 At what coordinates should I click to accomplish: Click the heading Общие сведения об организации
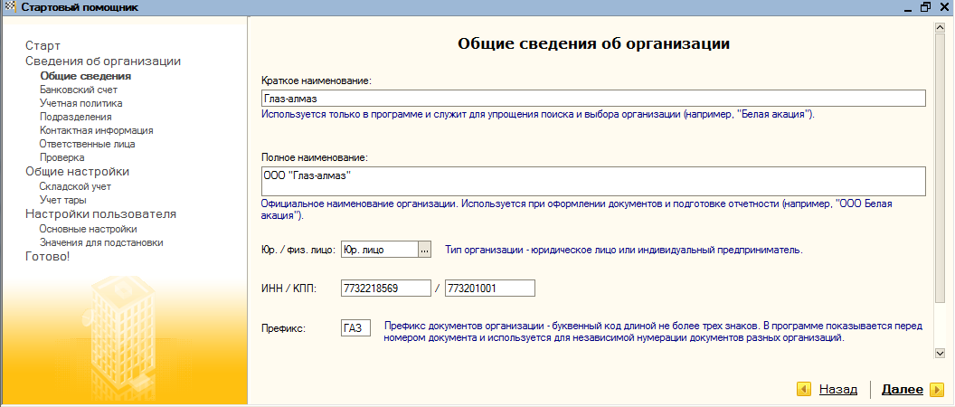(x=593, y=44)
